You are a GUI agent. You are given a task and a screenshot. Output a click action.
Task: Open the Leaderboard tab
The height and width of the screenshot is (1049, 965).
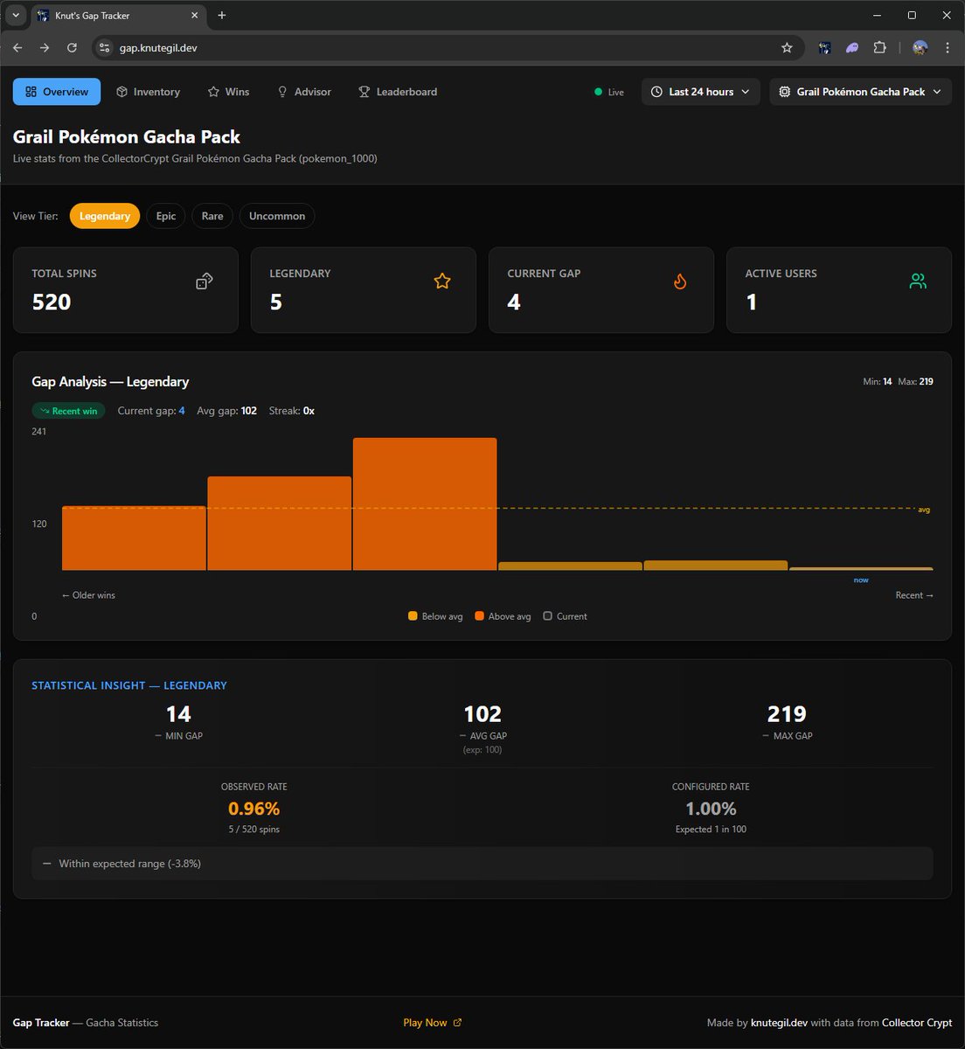pyautogui.click(x=398, y=92)
